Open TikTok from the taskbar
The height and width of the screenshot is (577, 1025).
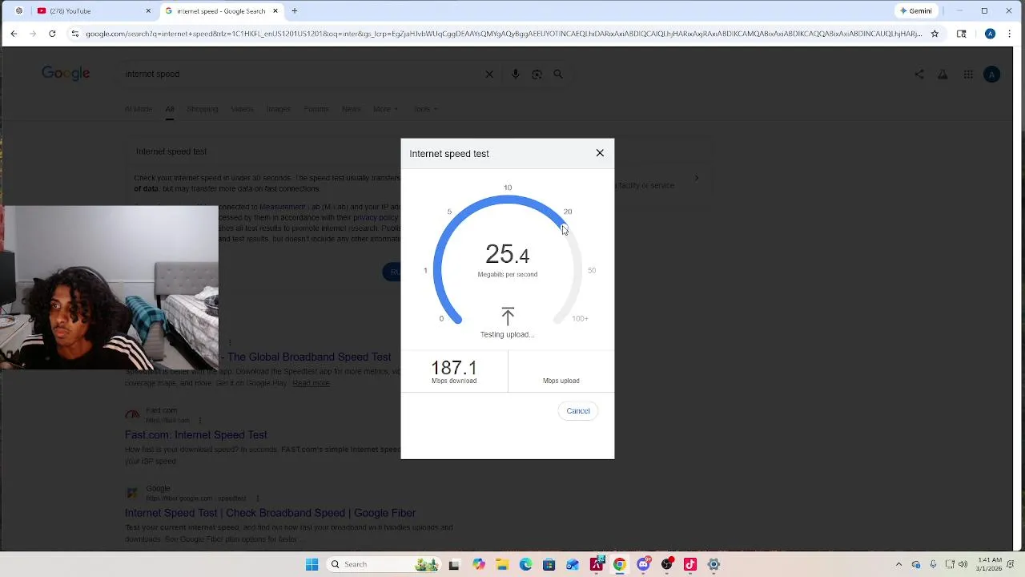[x=690, y=565]
